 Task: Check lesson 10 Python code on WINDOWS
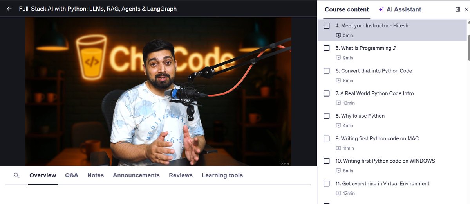click(327, 161)
